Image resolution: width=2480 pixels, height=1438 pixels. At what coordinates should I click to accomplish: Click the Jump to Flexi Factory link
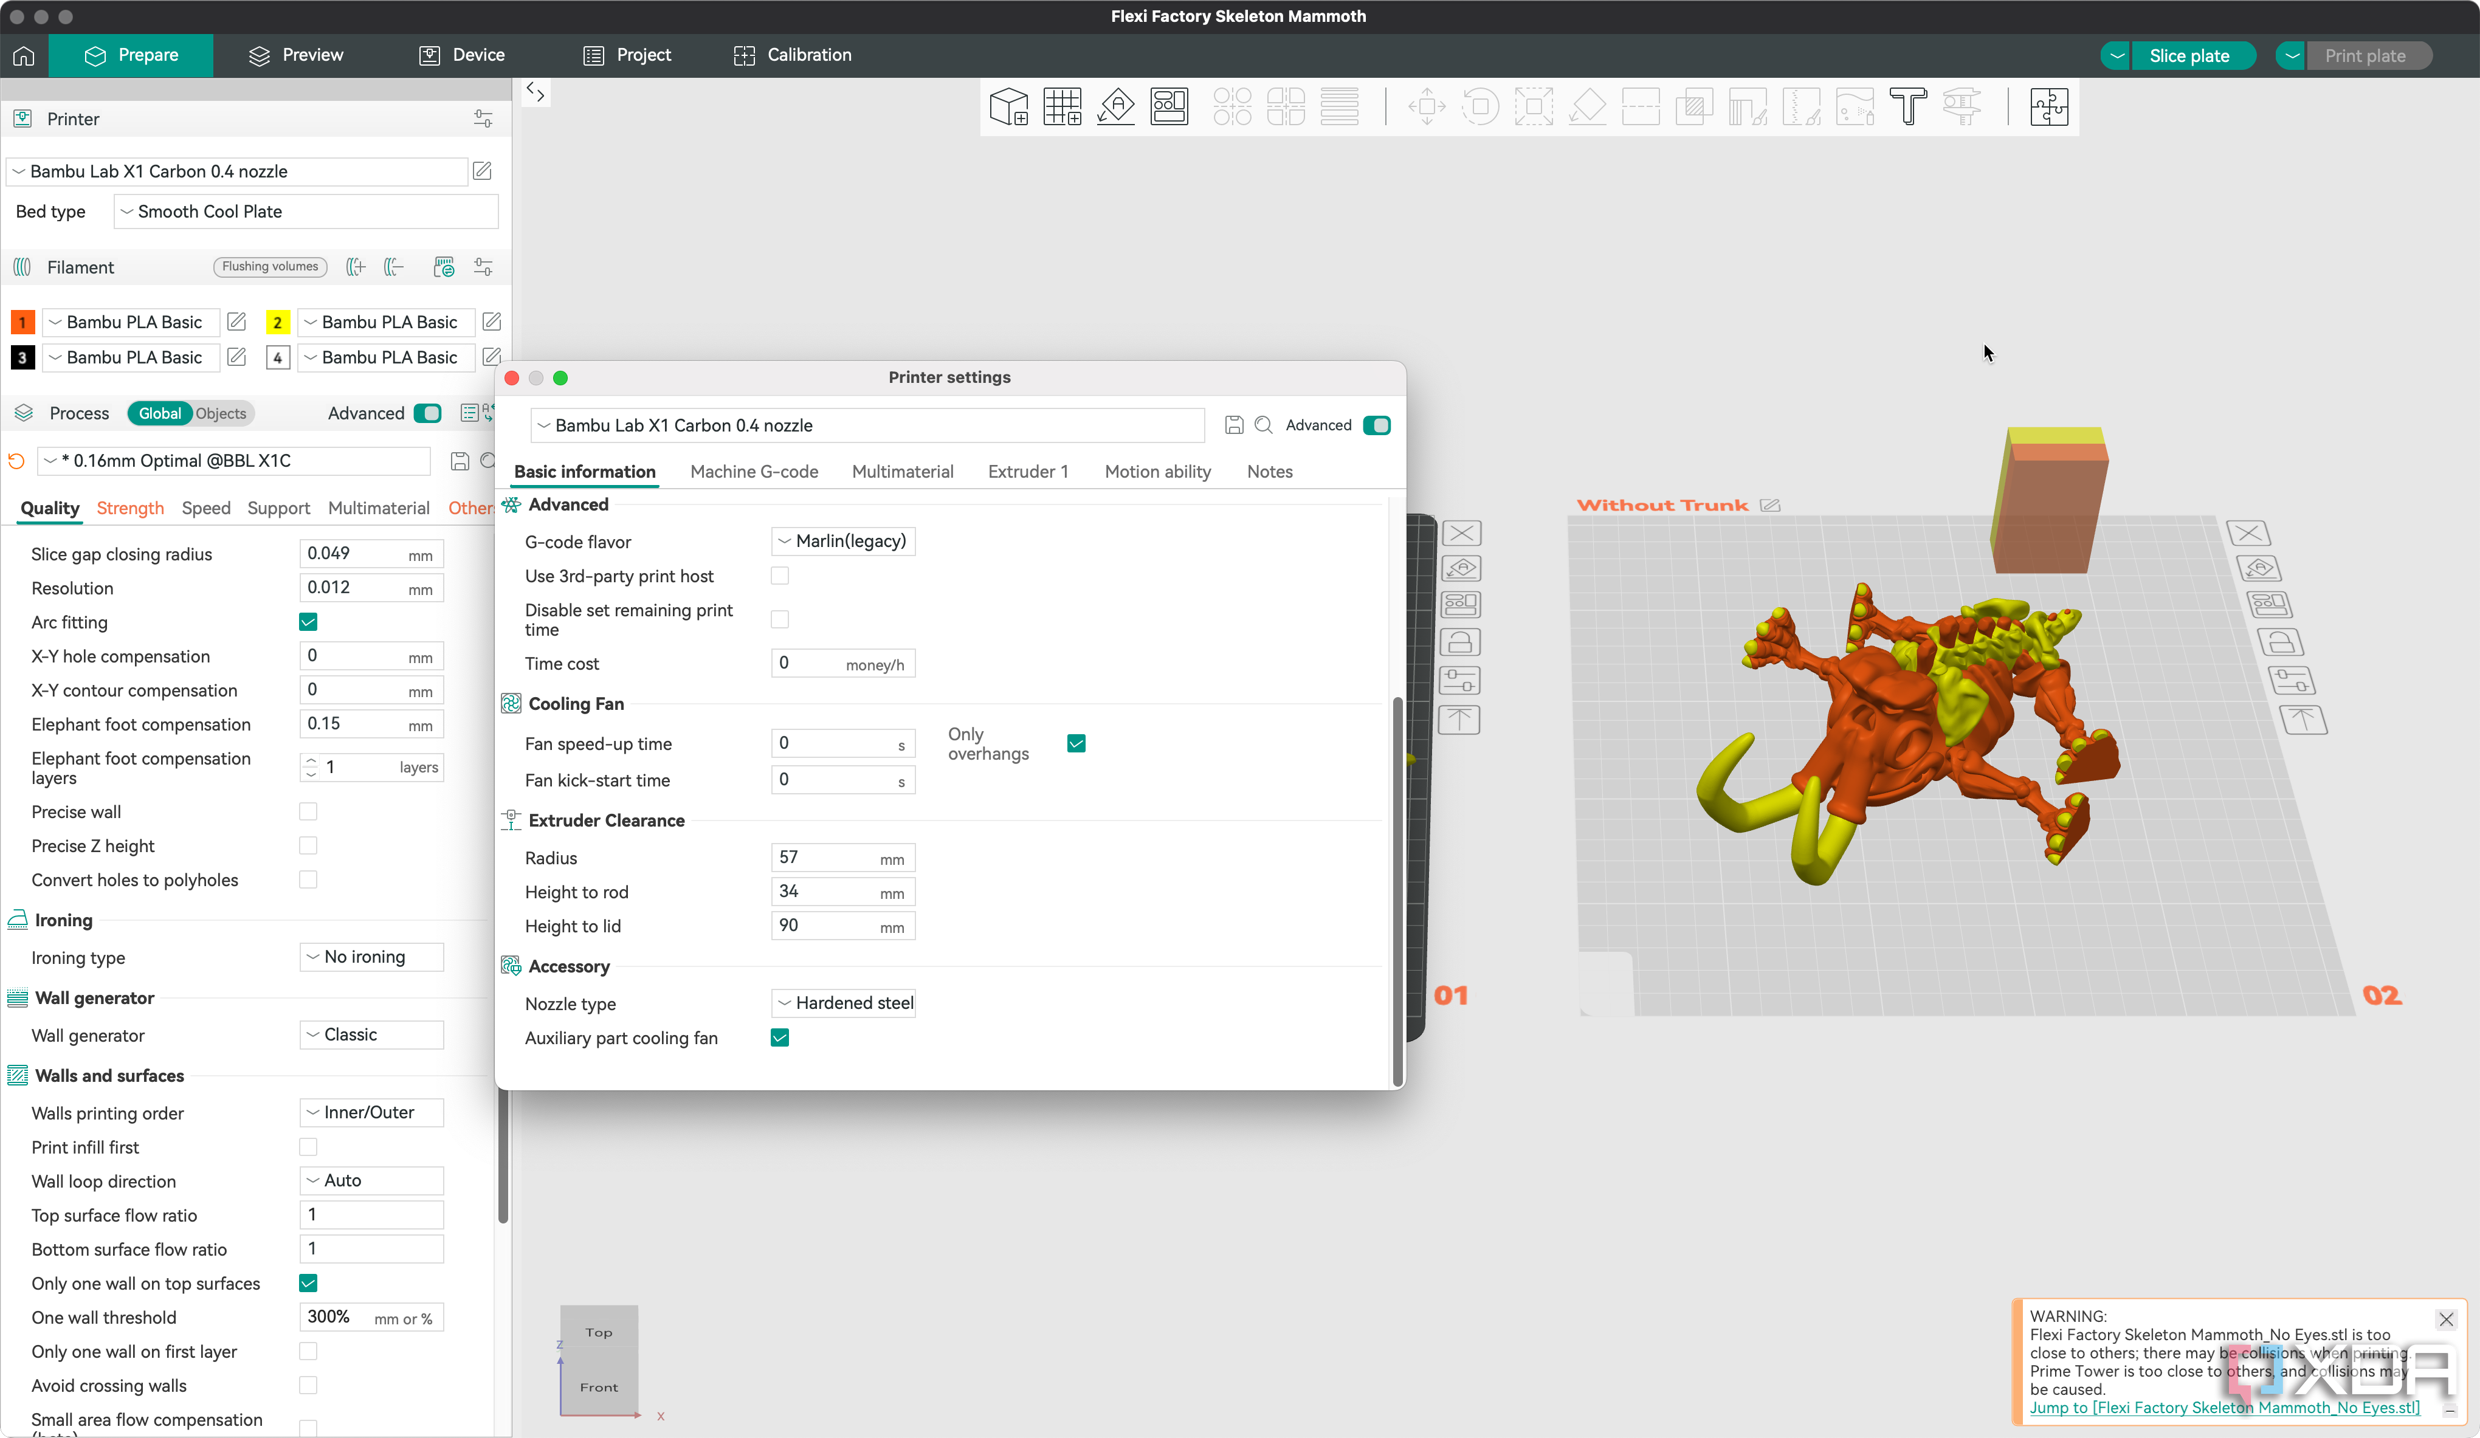[x=2224, y=1408]
